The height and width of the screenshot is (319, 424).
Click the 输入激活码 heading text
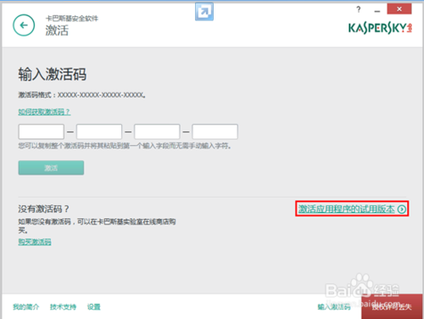coord(53,75)
